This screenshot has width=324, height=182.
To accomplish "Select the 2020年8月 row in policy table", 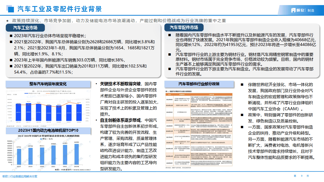I will 199,163.
